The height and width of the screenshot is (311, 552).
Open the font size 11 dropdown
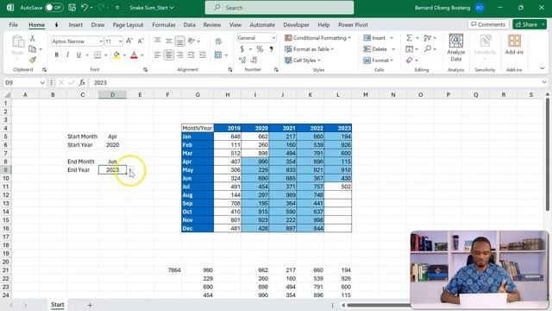click(x=121, y=41)
